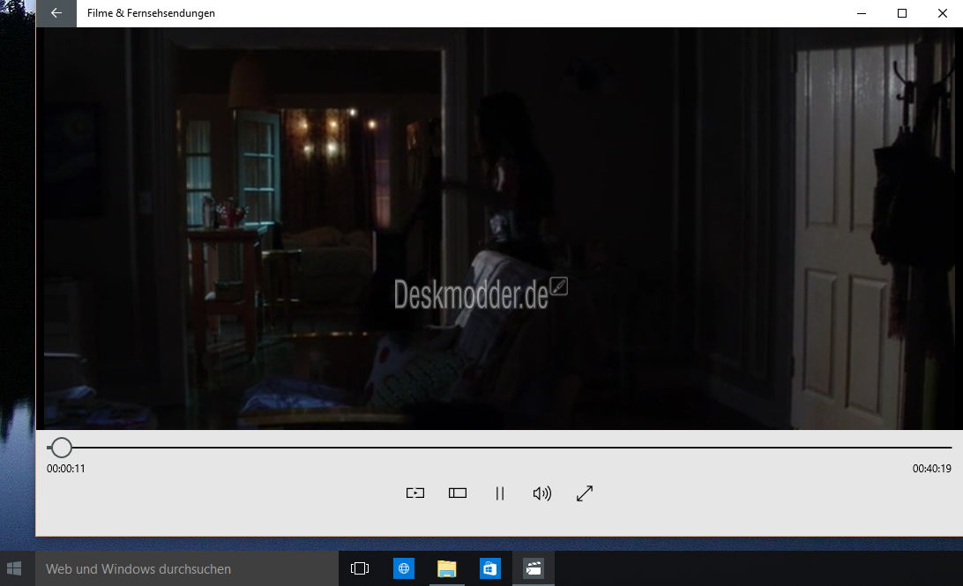This screenshot has height=586, width=963.
Task: Open File Explorer from the taskbar
Action: coord(446,569)
